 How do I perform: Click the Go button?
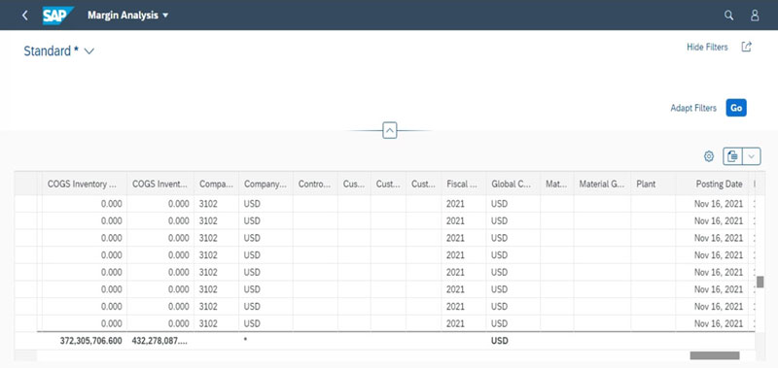click(736, 108)
